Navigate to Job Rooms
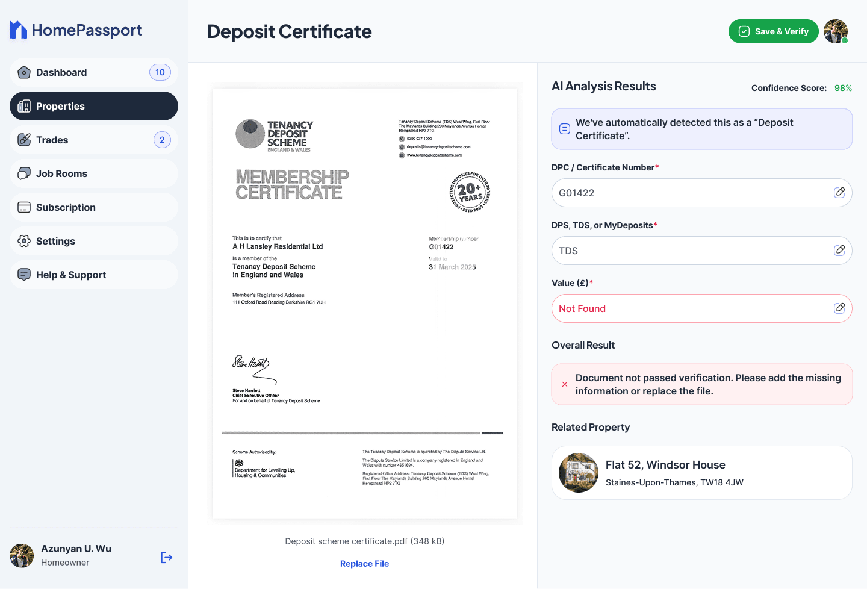Viewport: 867px width, 589px height. 94,173
